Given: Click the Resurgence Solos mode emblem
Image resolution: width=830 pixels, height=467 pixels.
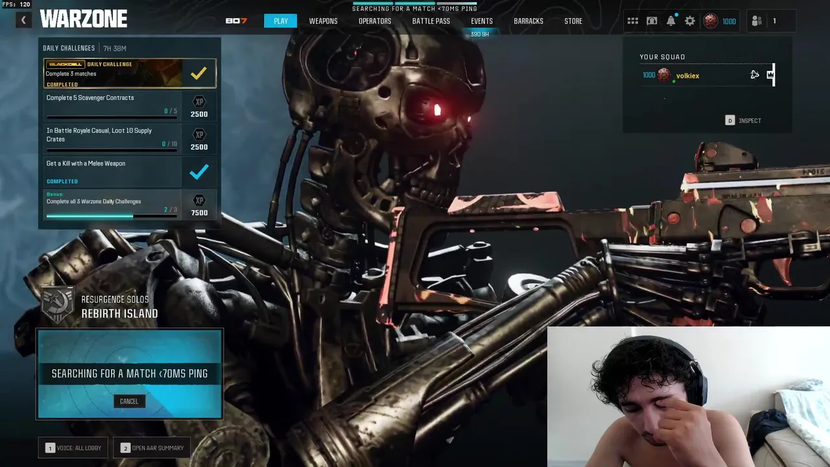Looking at the screenshot, I should pyautogui.click(x=58, y=305).
